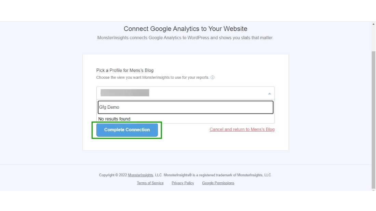
Task: Click the scrollbar track above the thumb
Action: pos(373,37)
